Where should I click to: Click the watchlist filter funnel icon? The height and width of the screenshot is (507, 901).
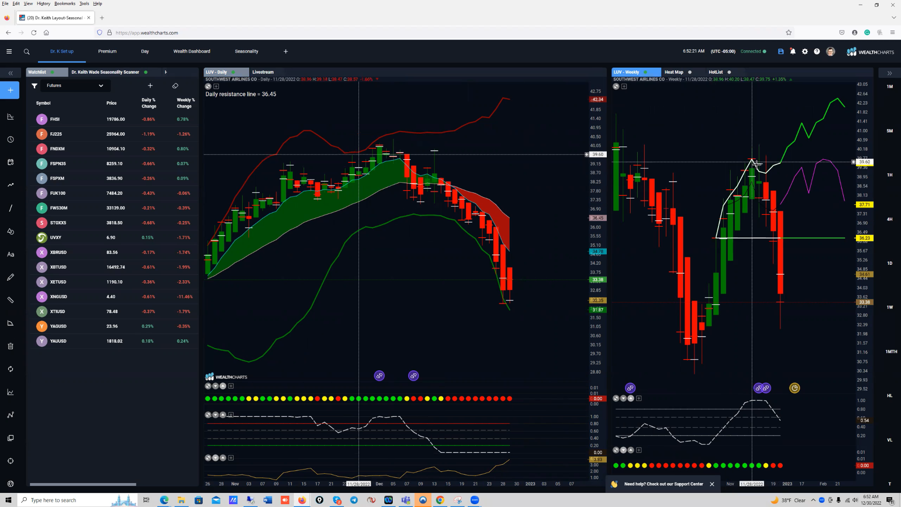click(34, 86)
